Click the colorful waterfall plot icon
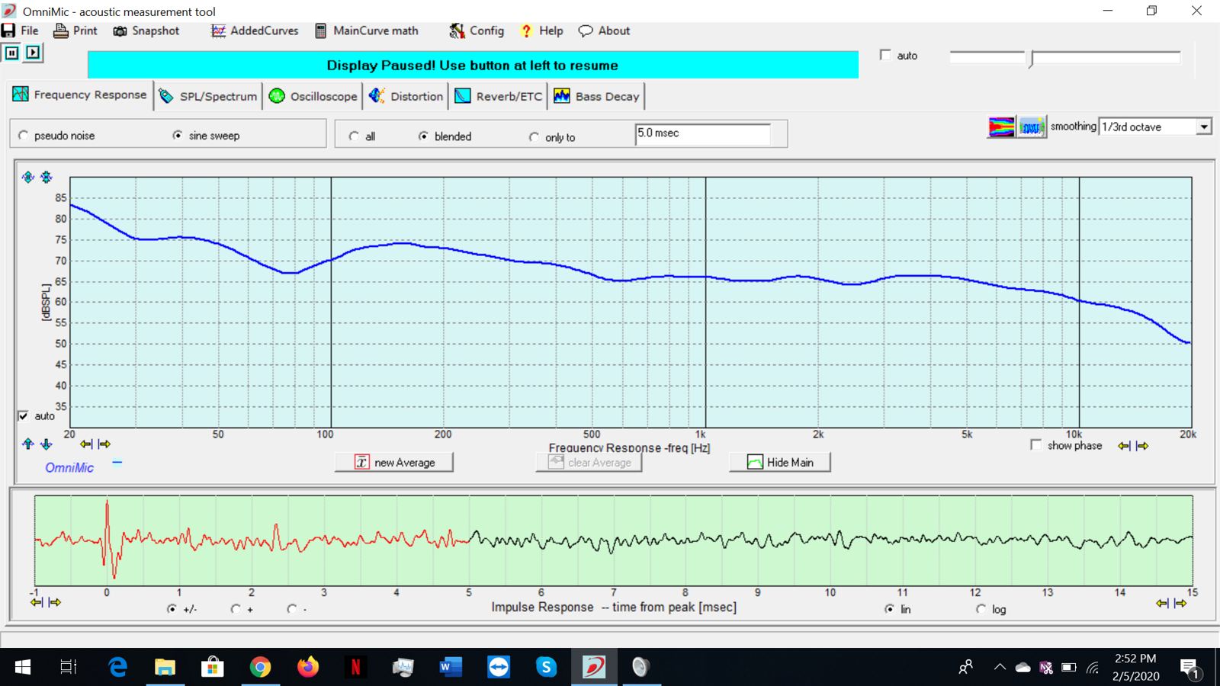Screen dimensions: 1220x686 [1001, 127]
